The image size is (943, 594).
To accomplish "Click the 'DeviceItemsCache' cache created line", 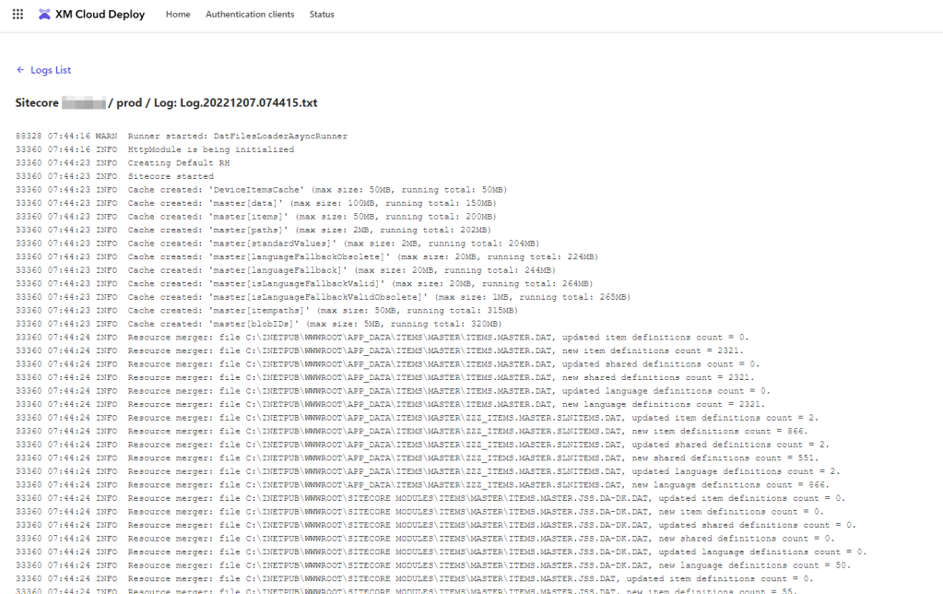I will 254,189.
